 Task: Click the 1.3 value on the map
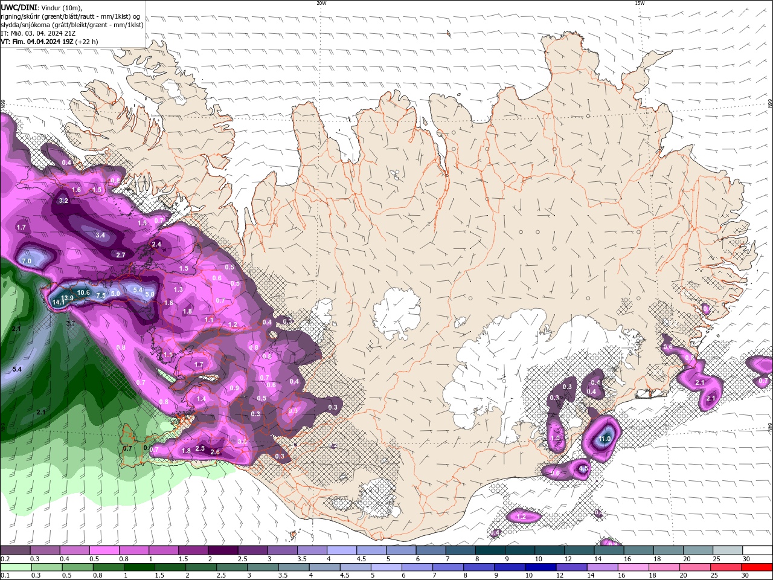point(178,289)
